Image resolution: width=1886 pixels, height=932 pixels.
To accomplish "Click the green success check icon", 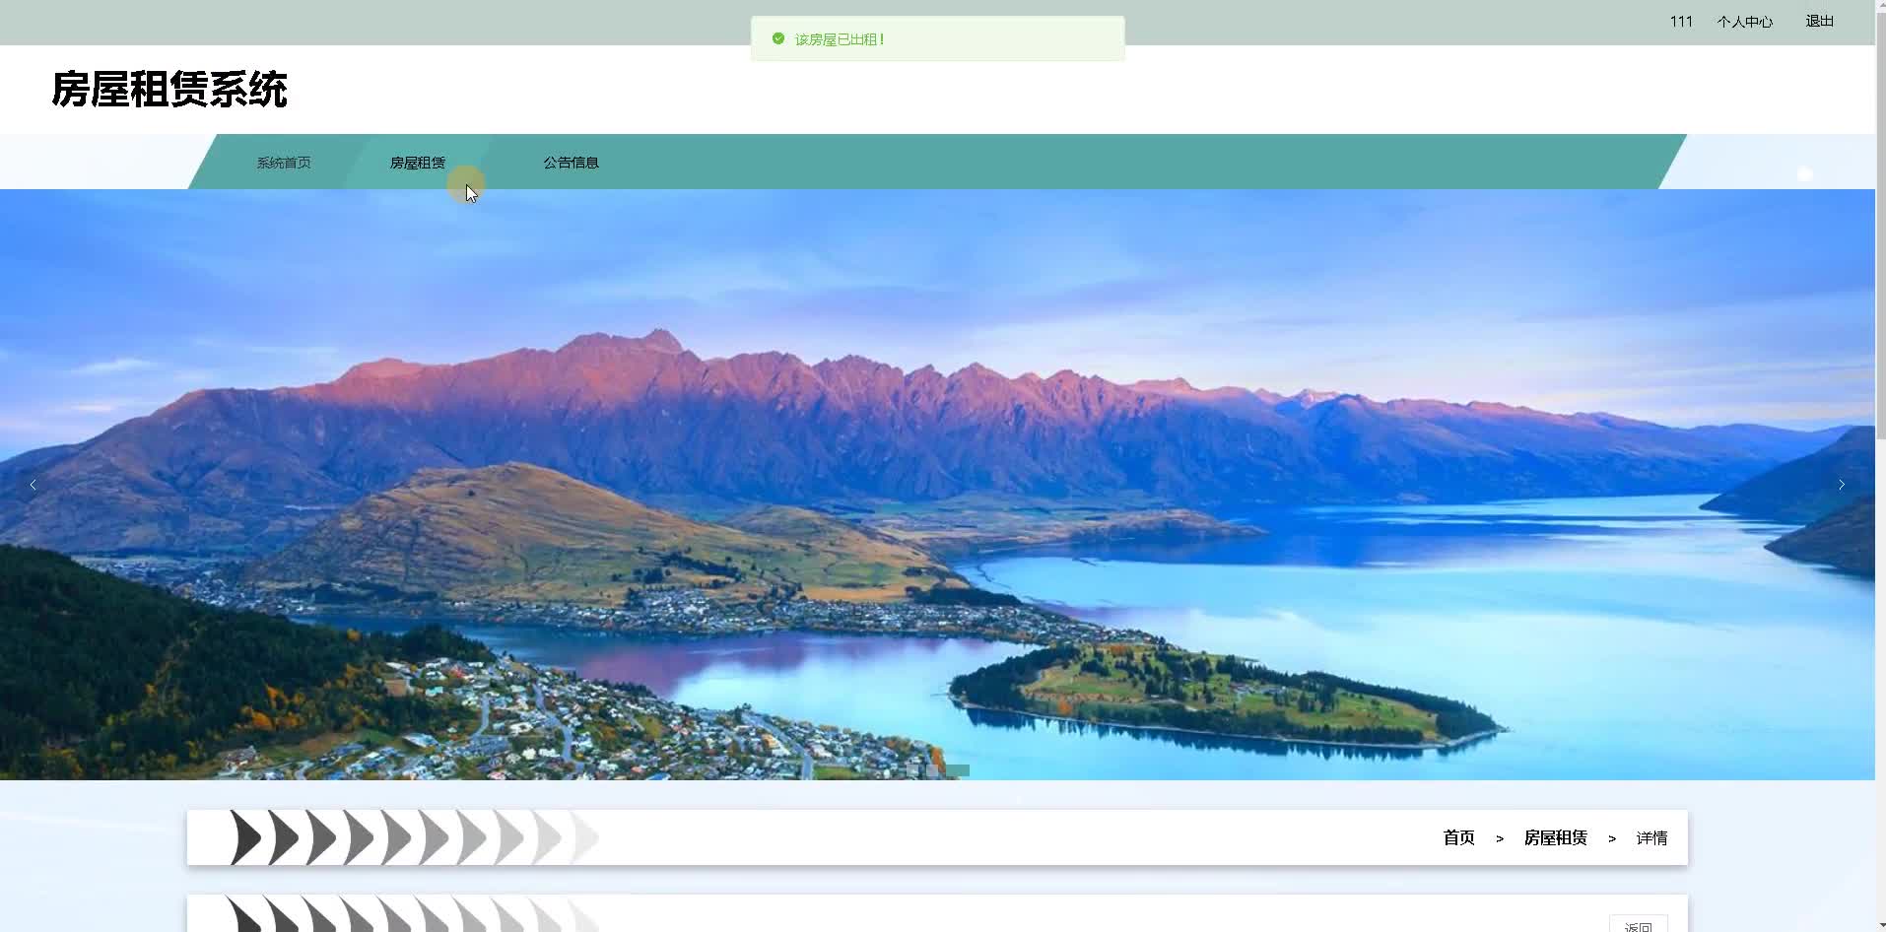I will point(778,39).
